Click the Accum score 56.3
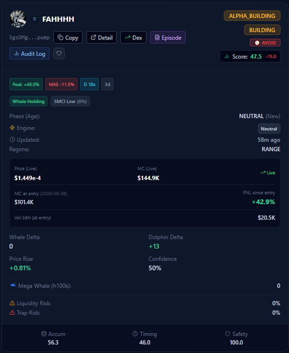 pyautogui.click(x=53, y=343)
